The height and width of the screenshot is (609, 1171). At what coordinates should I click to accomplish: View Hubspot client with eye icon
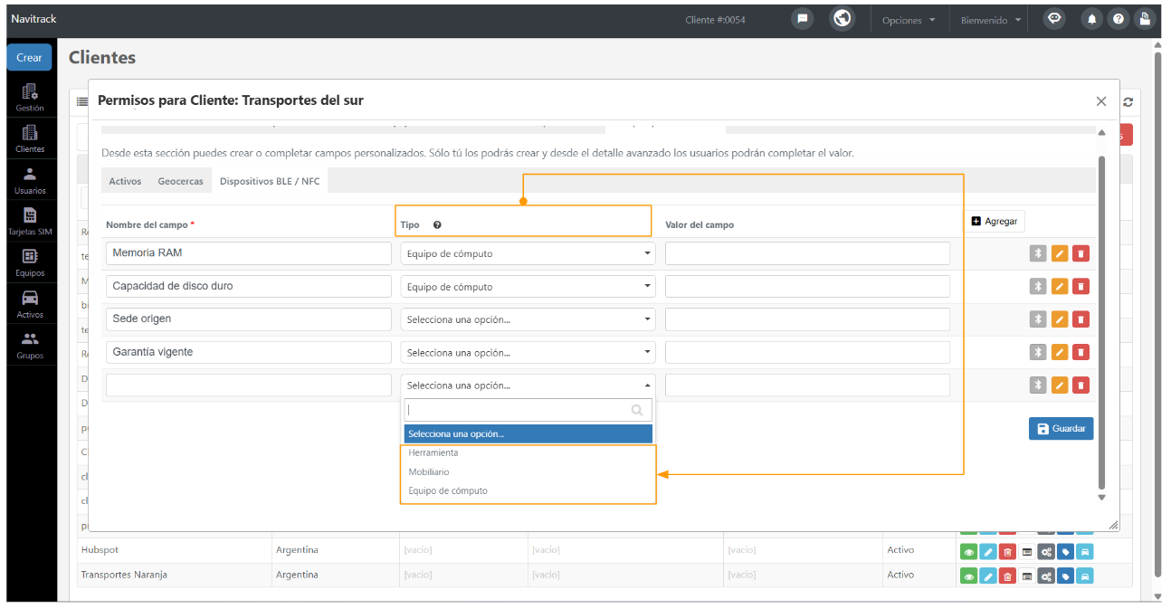(x=968, y=551)
